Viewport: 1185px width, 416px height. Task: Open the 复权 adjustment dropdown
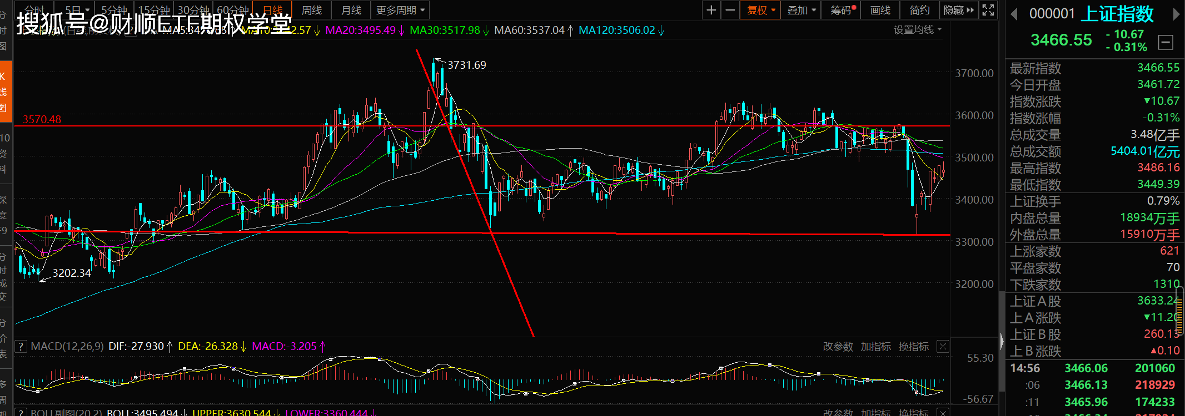pyautogui.click(x=760, y=10)
